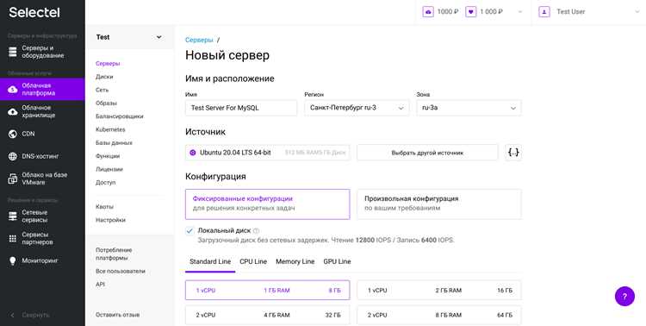This screenshot has width=646, height=326.
Task: Open Балансировщики in project menu
Action: (120, 116)
